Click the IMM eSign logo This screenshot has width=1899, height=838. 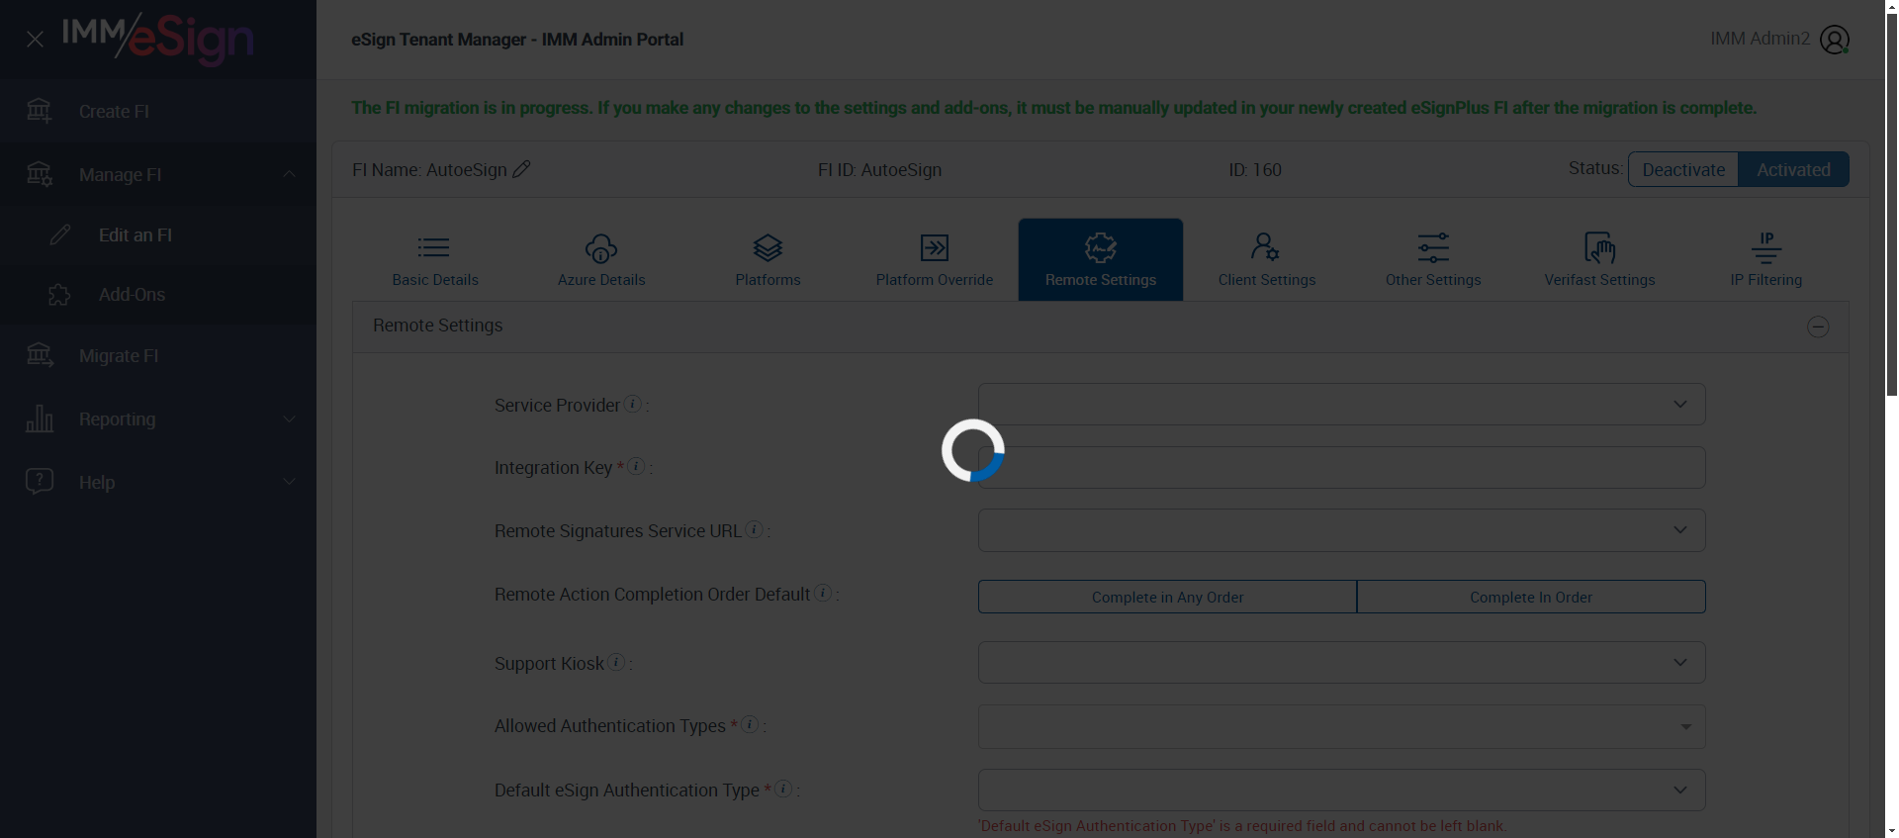[x=158, y=40]
